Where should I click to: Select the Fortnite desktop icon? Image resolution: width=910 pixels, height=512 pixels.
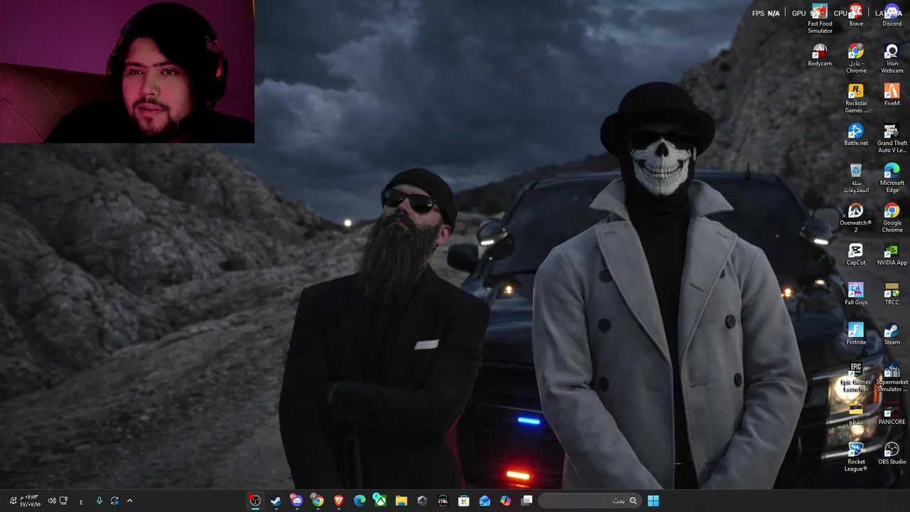[x=856, y=334]
